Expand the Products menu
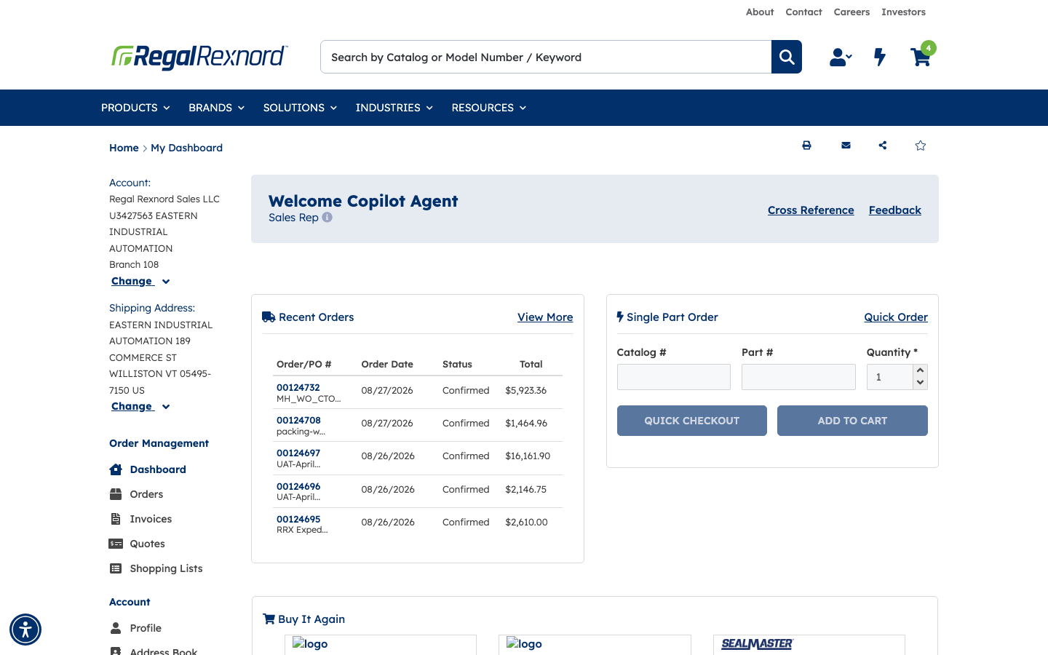 (135, 108)
